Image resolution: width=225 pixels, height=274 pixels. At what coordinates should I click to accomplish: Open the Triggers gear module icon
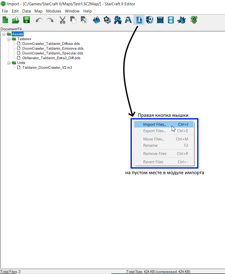[107, 20]
